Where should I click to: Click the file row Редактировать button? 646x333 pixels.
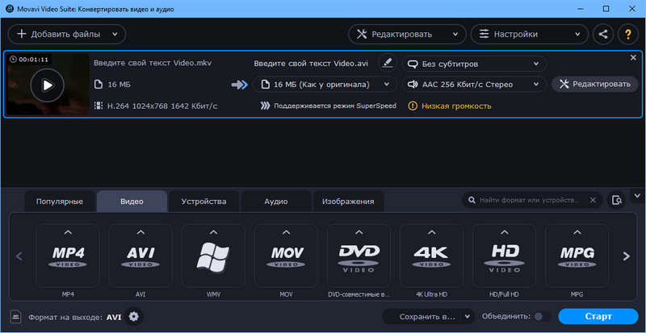pyautogui.click(x=595, y=85)
